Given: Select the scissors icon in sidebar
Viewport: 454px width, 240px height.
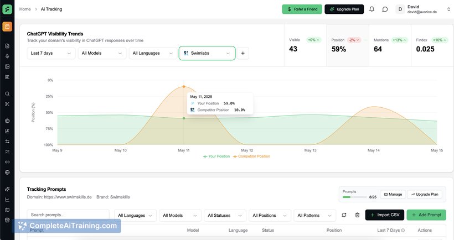Looking at the screenshot, I should coord(7,104).
